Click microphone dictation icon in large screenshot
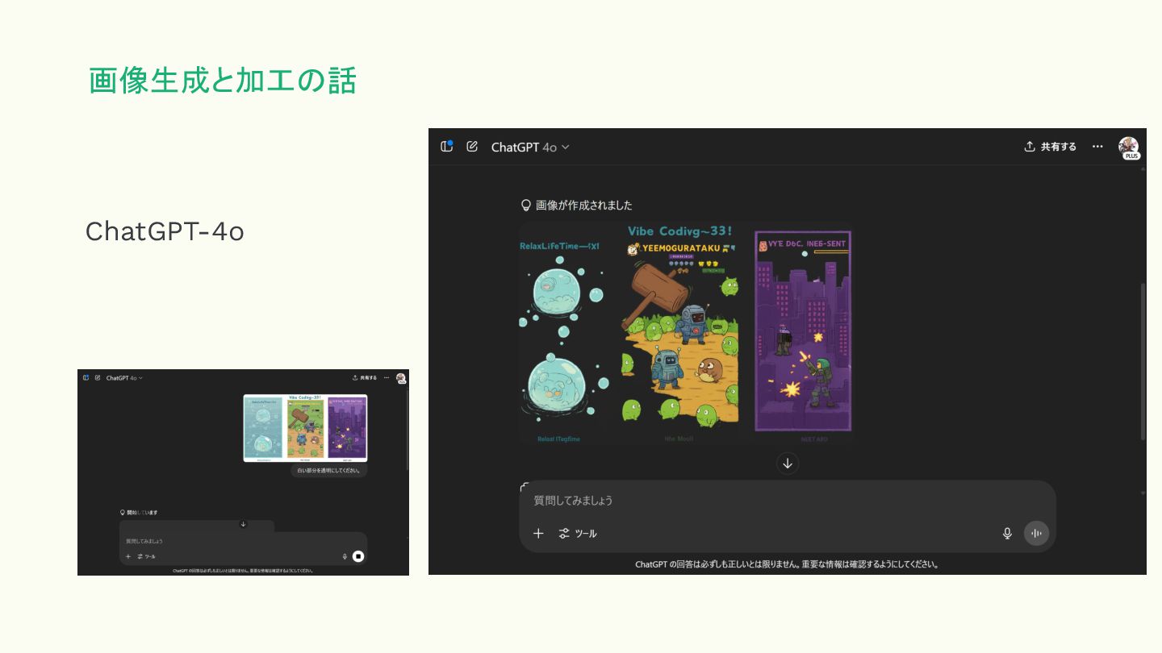 point(1007,534)
